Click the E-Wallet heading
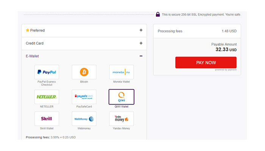This screenshot has width=265, height=151. click(x=32, y=56)
